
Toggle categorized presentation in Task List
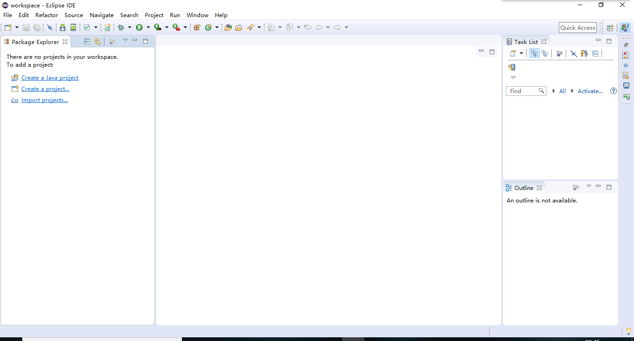pos(534,53)
